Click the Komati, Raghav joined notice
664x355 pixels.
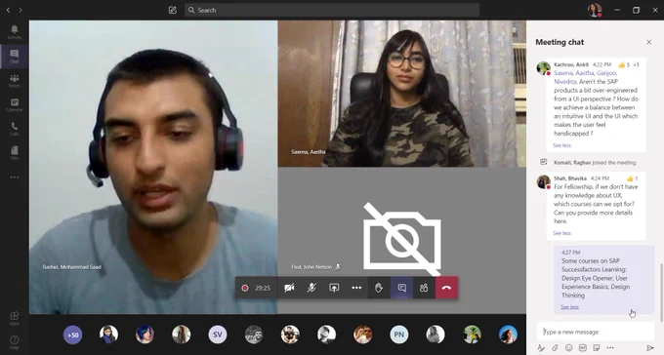tap(595, 163)
